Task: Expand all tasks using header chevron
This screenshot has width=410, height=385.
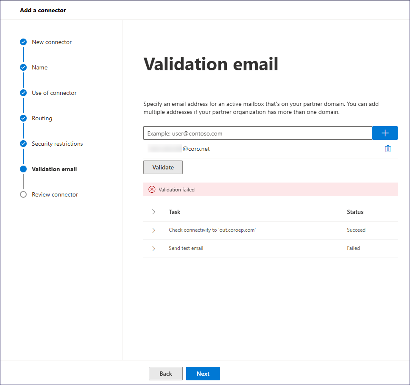Action: 153,212
